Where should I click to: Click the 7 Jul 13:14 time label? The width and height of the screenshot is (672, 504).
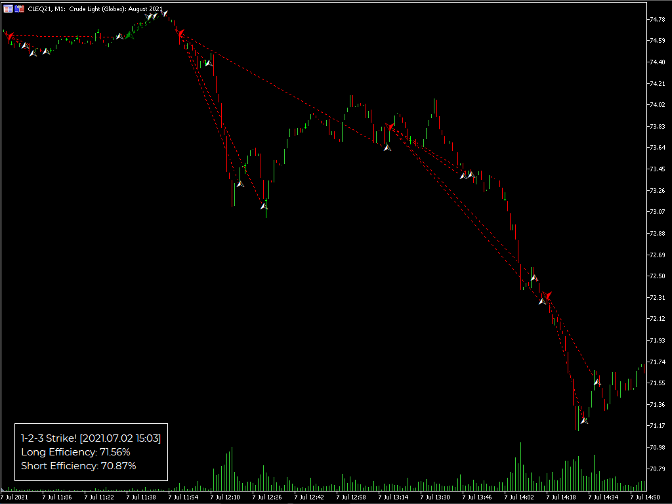[393, 497]
